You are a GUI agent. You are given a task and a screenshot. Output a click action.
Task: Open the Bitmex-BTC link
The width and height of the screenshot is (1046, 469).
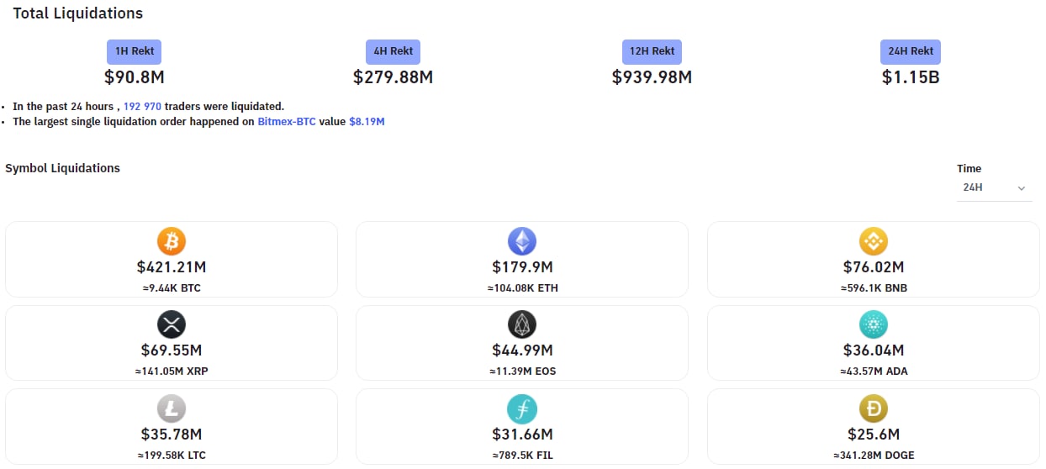tap(287, 122)
